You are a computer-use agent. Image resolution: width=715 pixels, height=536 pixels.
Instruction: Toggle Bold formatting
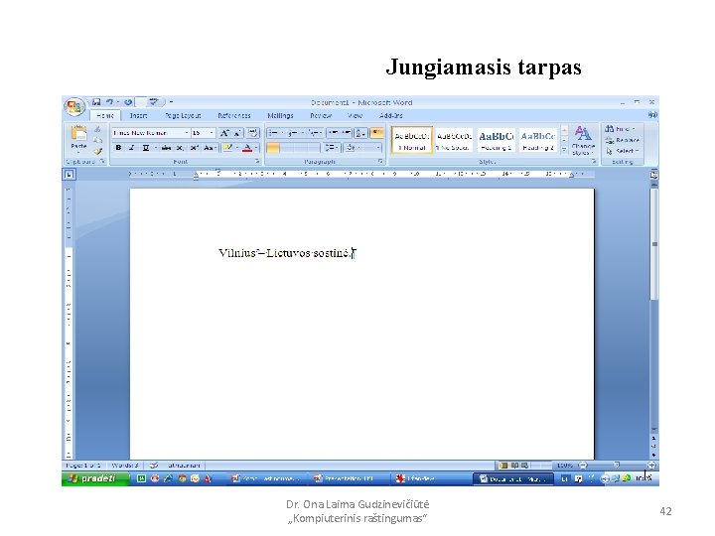point(118,148)
